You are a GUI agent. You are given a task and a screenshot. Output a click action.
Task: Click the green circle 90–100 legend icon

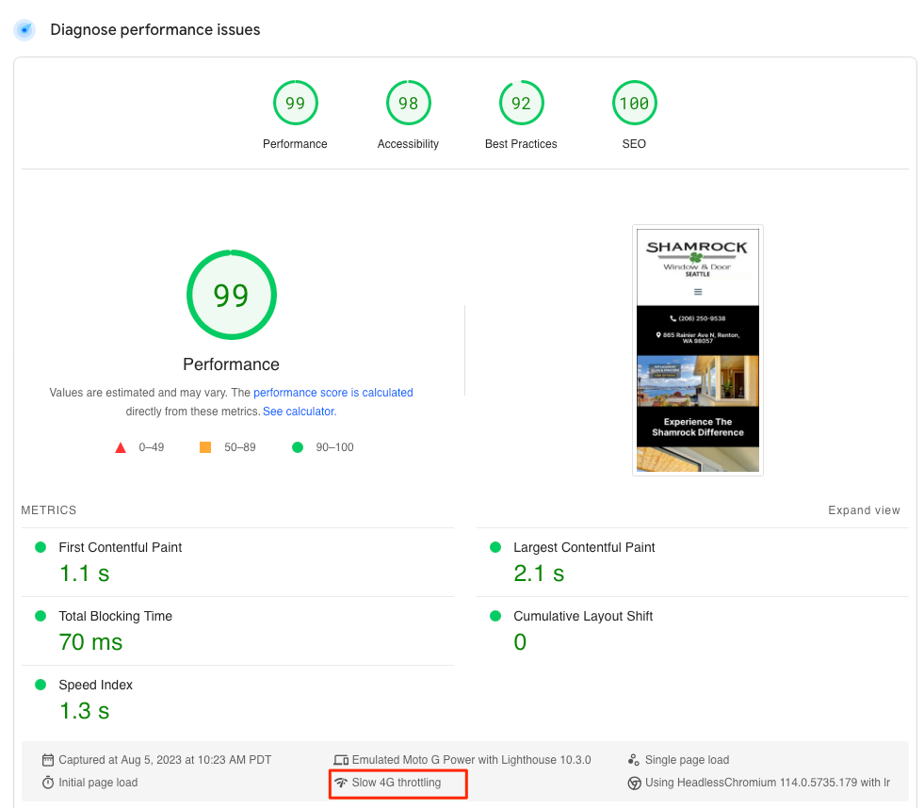coord(298,447)
